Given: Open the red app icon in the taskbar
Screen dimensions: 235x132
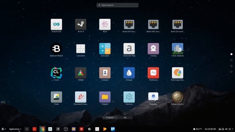Looking at the screenshot, I should 35,129.
